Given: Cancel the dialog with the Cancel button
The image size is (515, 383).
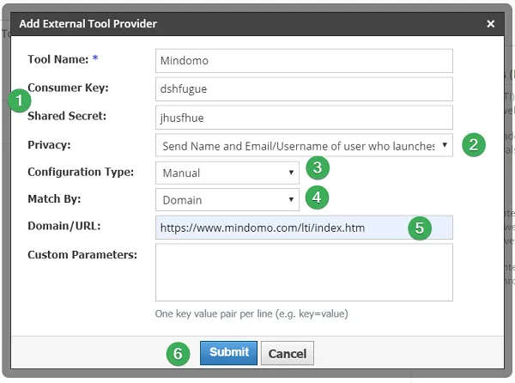Looking at the screenshot, I should pos(288,354).
